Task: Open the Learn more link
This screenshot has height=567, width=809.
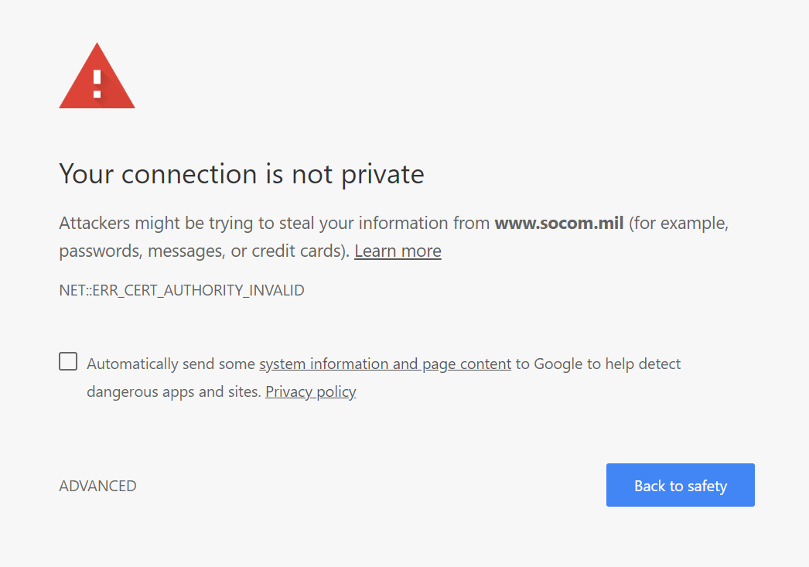Action: coord(398,251)
